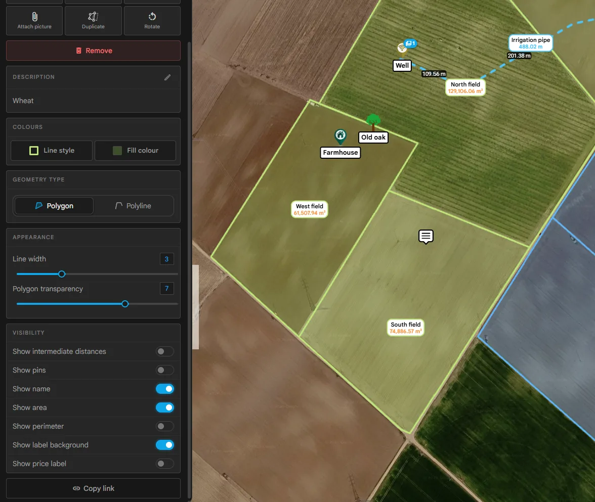This screenshot has width=595, height=502.
Task: Open the blue picture badge near Well
Action: coord(410,43)
